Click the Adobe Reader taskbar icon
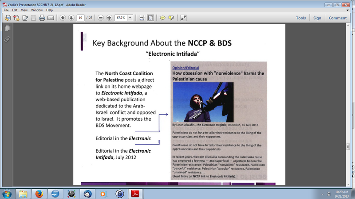 [135, 194]
